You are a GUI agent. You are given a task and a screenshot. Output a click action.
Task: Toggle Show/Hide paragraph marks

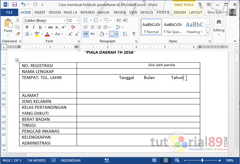(x=134, y=34)
